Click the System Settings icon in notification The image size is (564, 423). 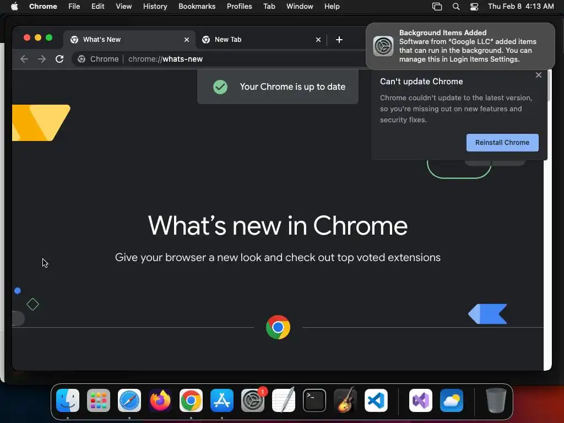383,46
